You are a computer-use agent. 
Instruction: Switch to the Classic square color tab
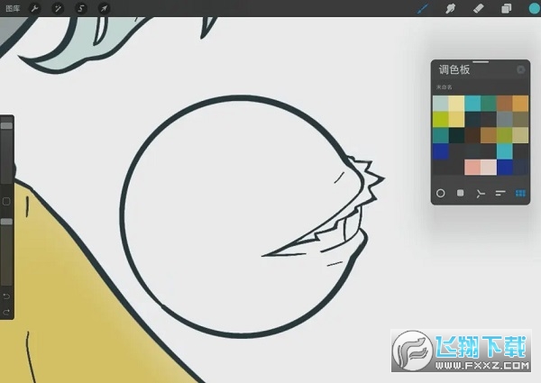click(460, 193)
